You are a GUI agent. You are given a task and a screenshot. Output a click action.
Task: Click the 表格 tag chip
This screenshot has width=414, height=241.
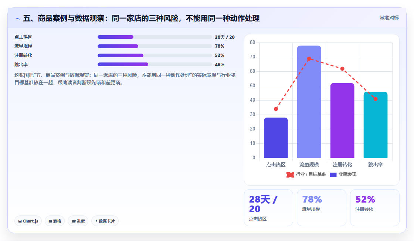click(x=55, y=221)
